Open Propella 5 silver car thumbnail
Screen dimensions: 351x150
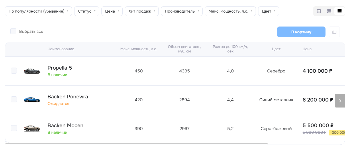pos(32,71)
